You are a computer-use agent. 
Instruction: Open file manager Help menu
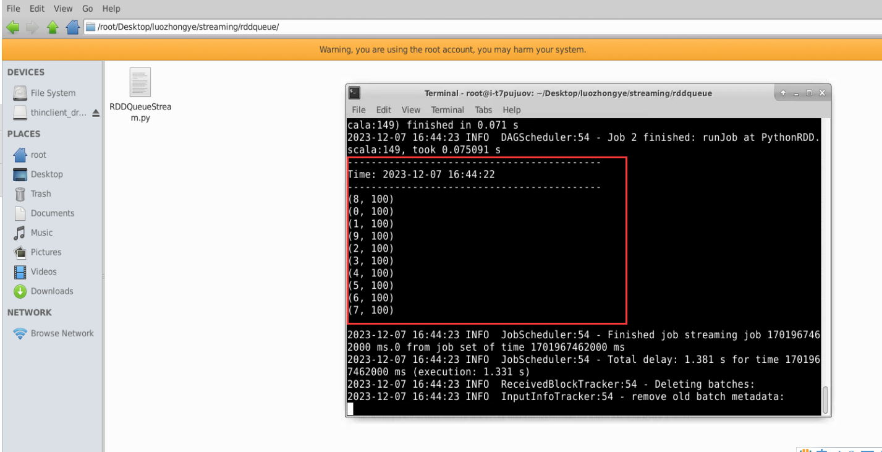coord(111,9)
